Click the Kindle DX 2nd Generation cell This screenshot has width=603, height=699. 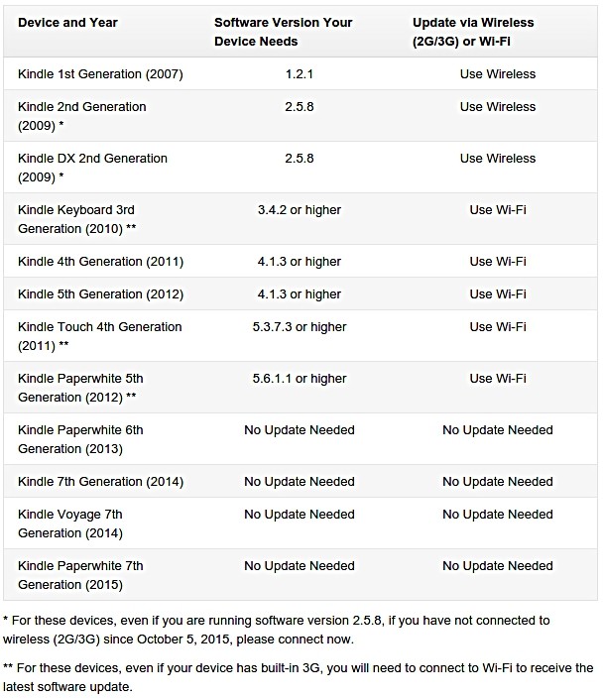pos(92,168)
